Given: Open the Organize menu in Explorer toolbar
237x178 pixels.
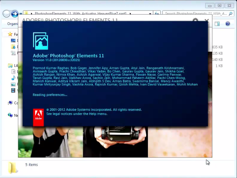Looking at the screenshot, I should pyautogui.click(x=13, y=24).
